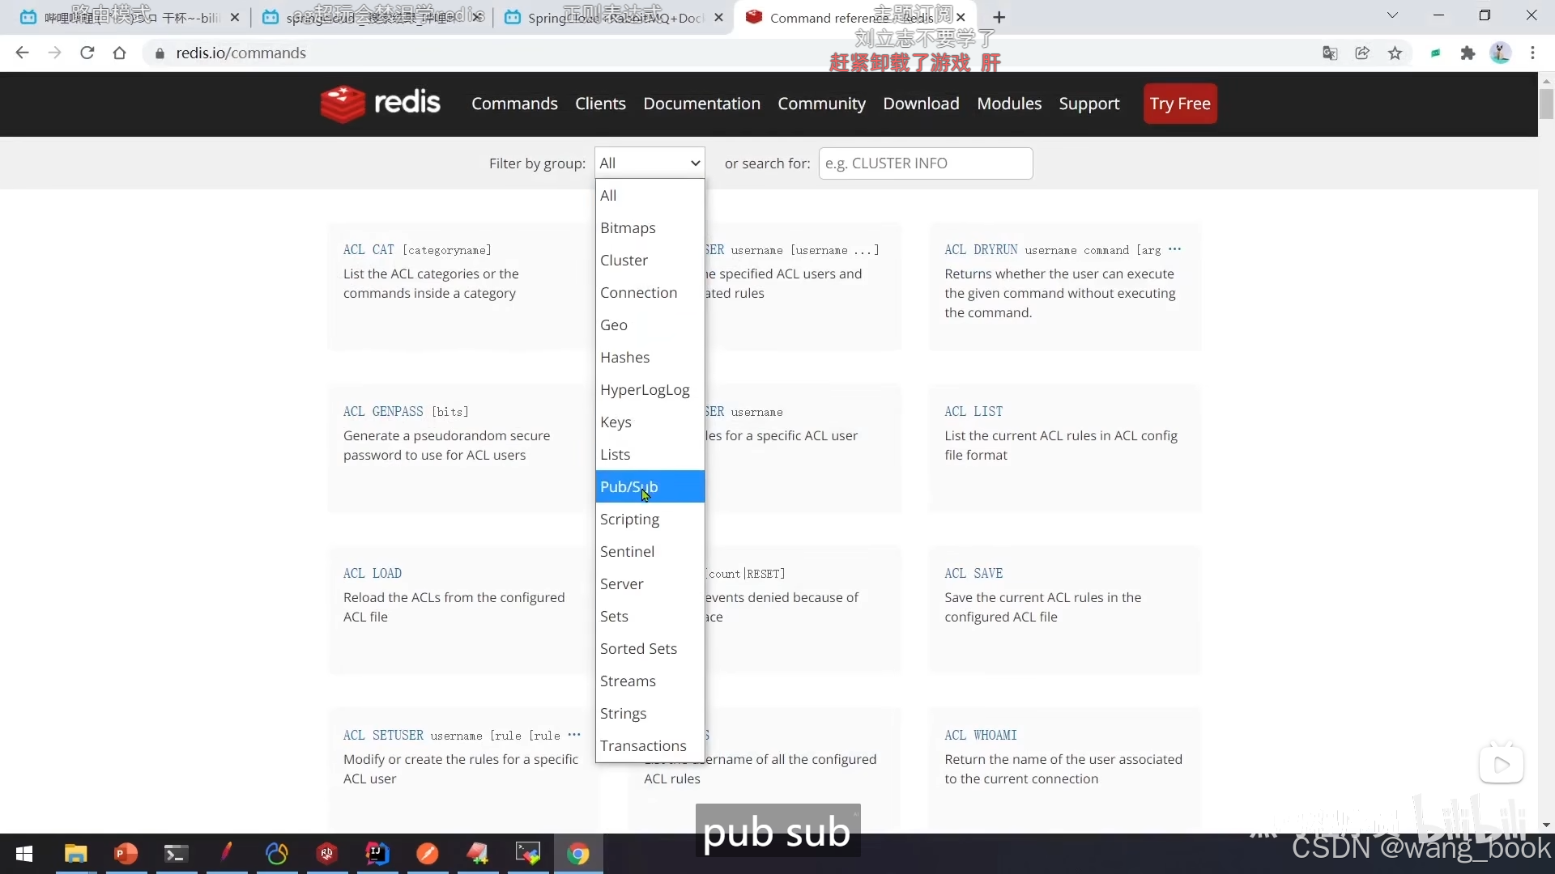
Task: Pick Hashes group option
Action: pos(650,357)
